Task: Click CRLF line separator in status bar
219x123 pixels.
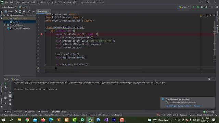Action: (169, 115)
